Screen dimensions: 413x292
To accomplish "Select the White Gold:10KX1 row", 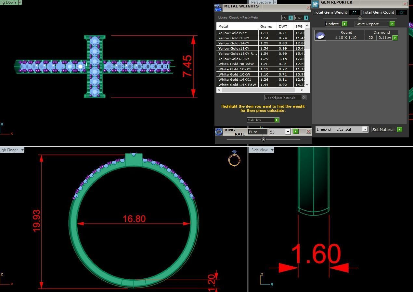I will 261,69.
